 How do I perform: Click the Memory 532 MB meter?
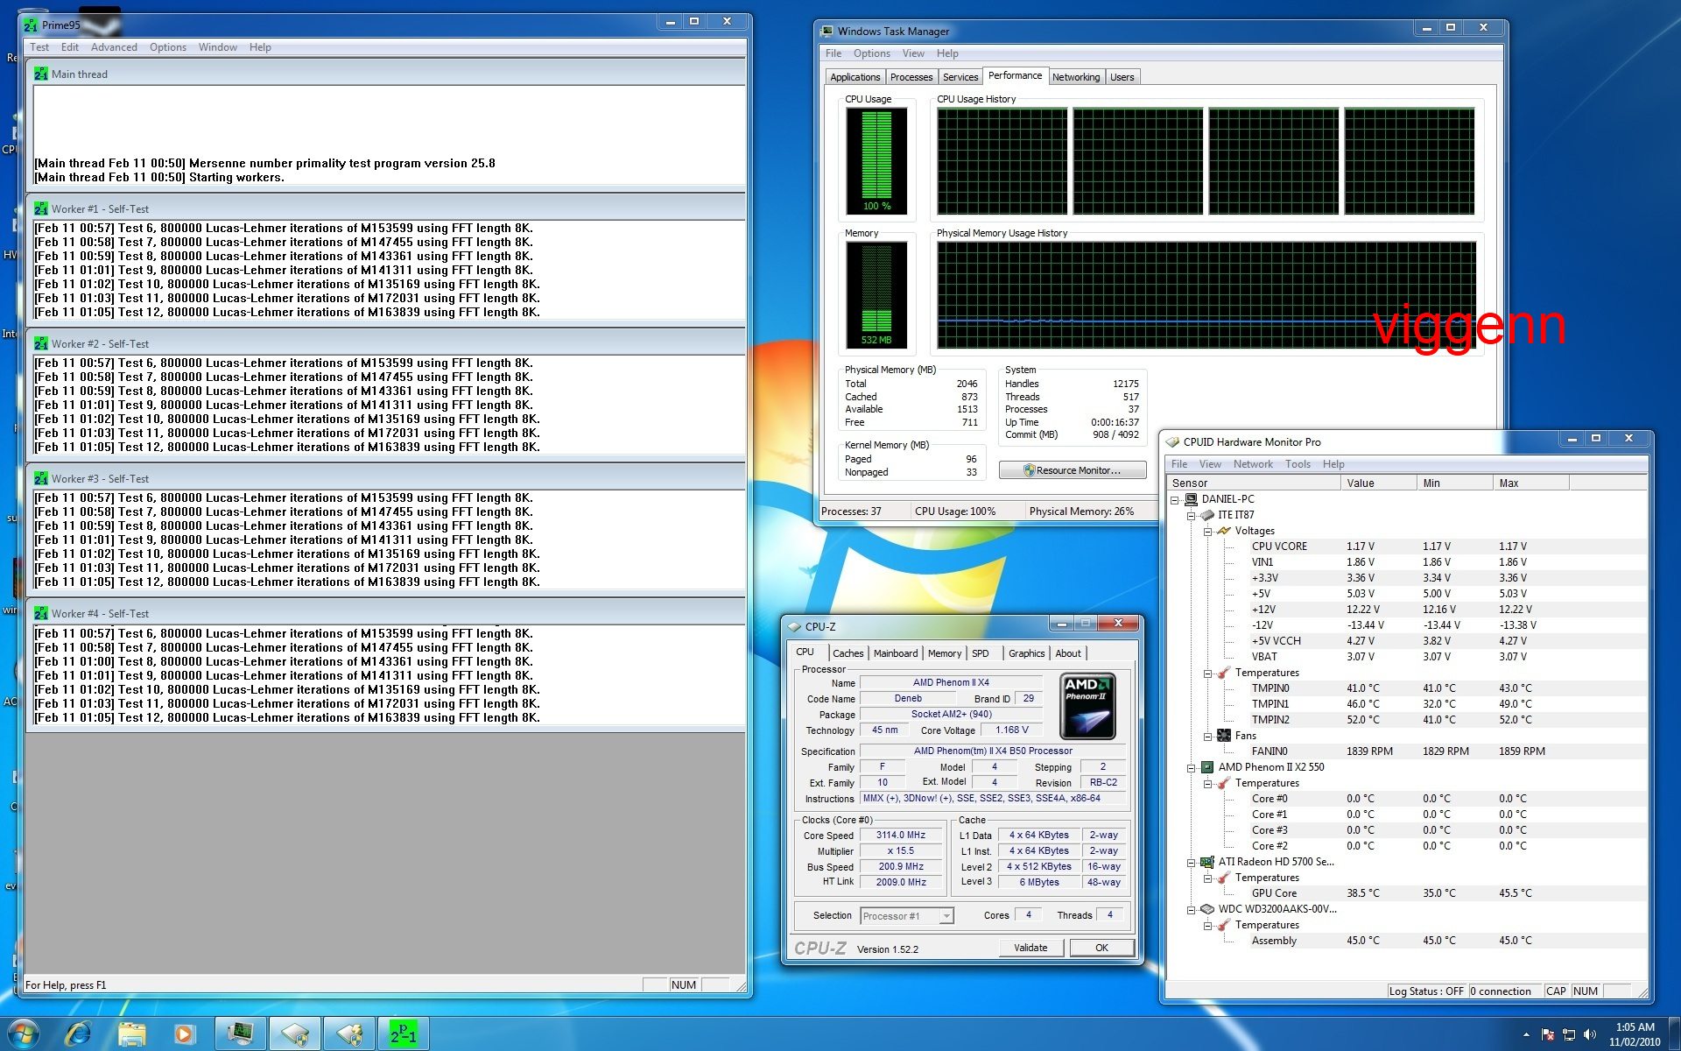tap(876, 295)
